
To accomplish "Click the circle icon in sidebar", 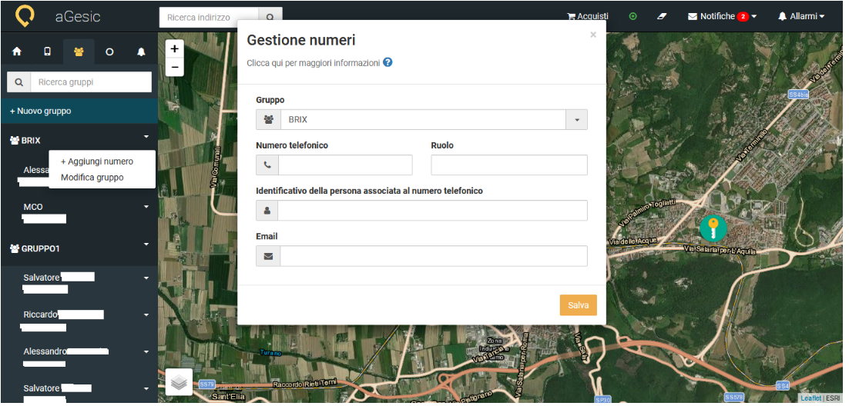I will [109, 52].
